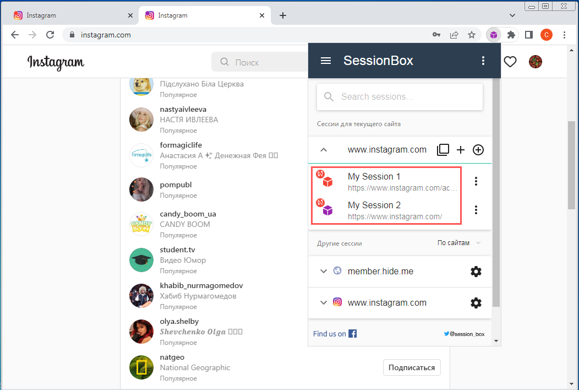The height and width of the screenshot is (390, 579).
Task: Open the @session_box Twitter link
Action: 465,334
